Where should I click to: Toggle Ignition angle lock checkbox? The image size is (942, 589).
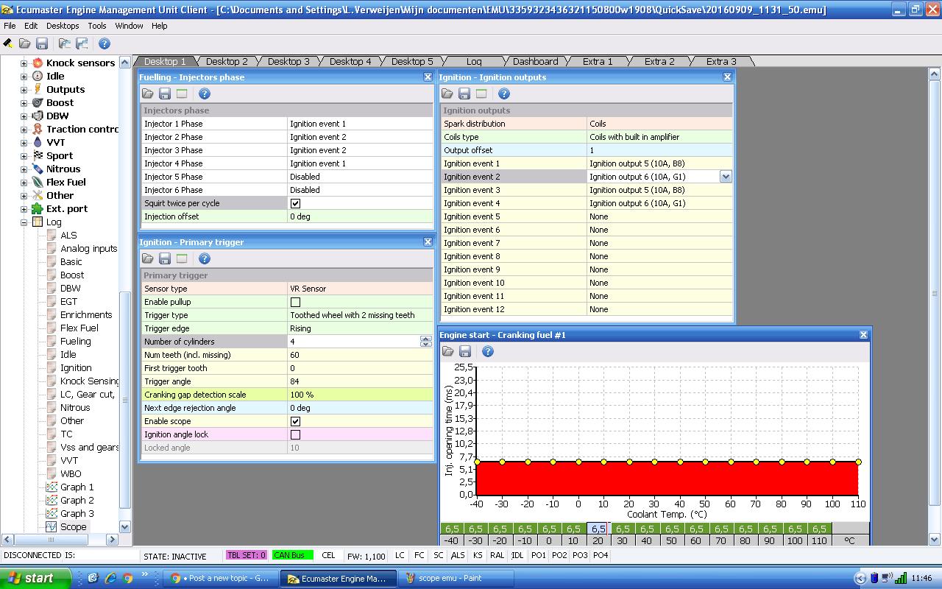tap(295, 434)
